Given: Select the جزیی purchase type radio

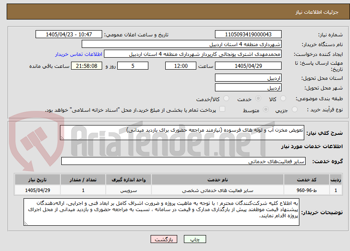Looking at the screenshot, I should pos(294,110).
